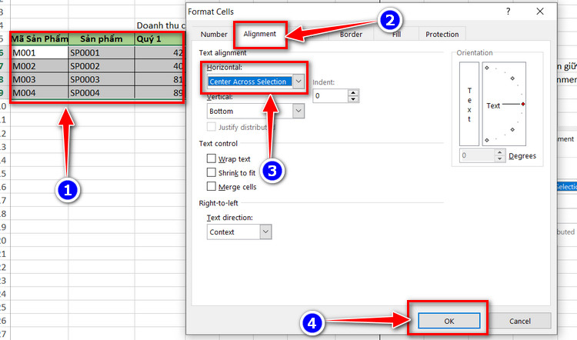The height and width of the screenshot is (340, 577).
Task: Switch to the Border tab
Action: click(x=351, y=34)
